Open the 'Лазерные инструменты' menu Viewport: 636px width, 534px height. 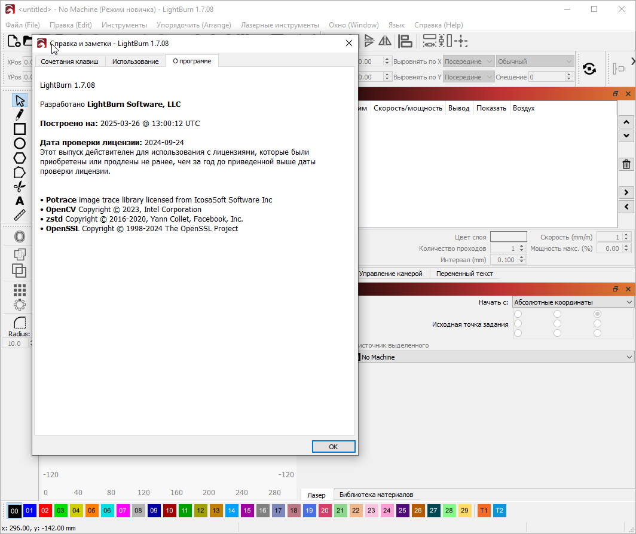pyautogui.click(x=280, y=25)
